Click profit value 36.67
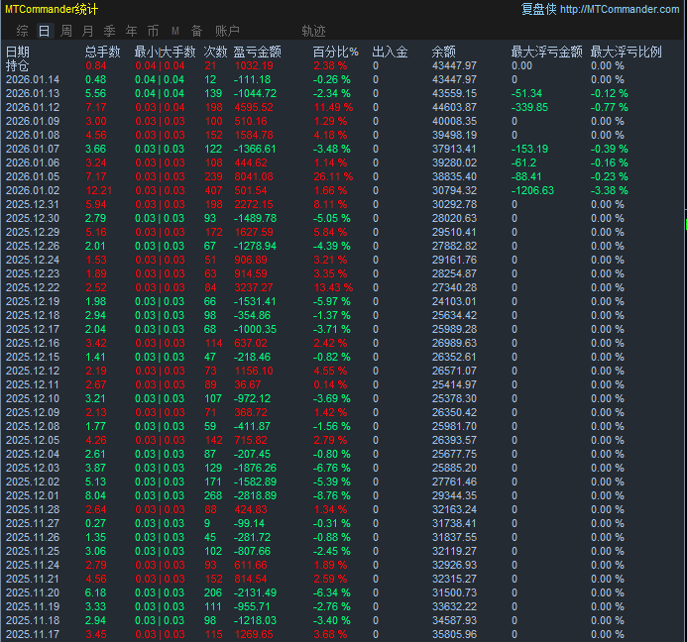The width and height of the screenshot is (687, 642). tap(248, 384)
